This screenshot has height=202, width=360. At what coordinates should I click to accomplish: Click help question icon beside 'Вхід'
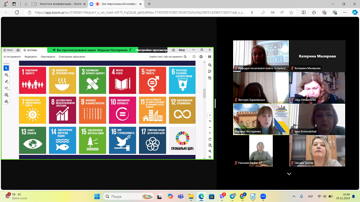tap(174, 50)
